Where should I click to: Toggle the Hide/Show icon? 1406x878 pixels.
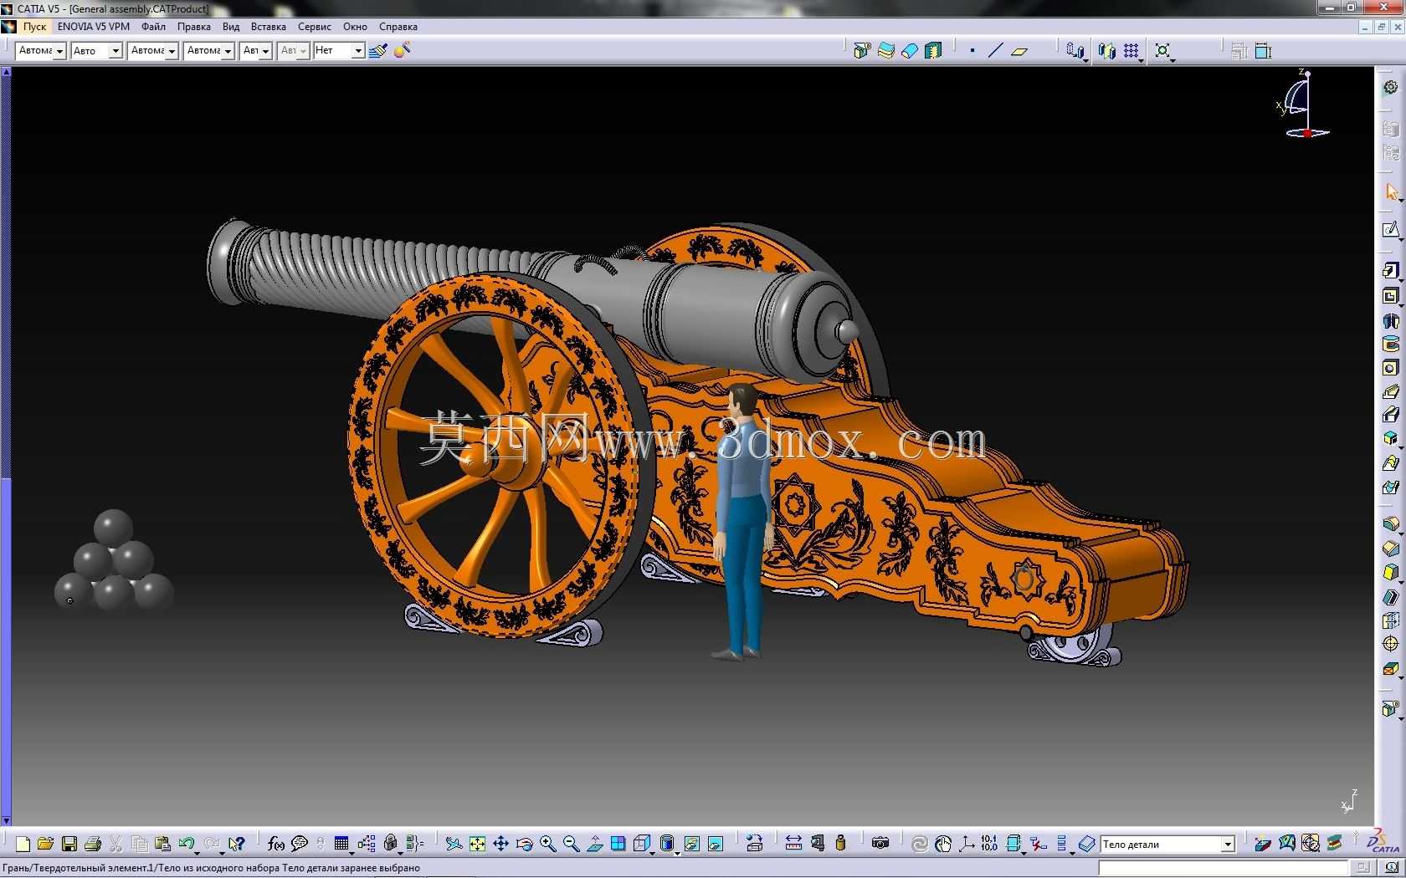(691, 844)
